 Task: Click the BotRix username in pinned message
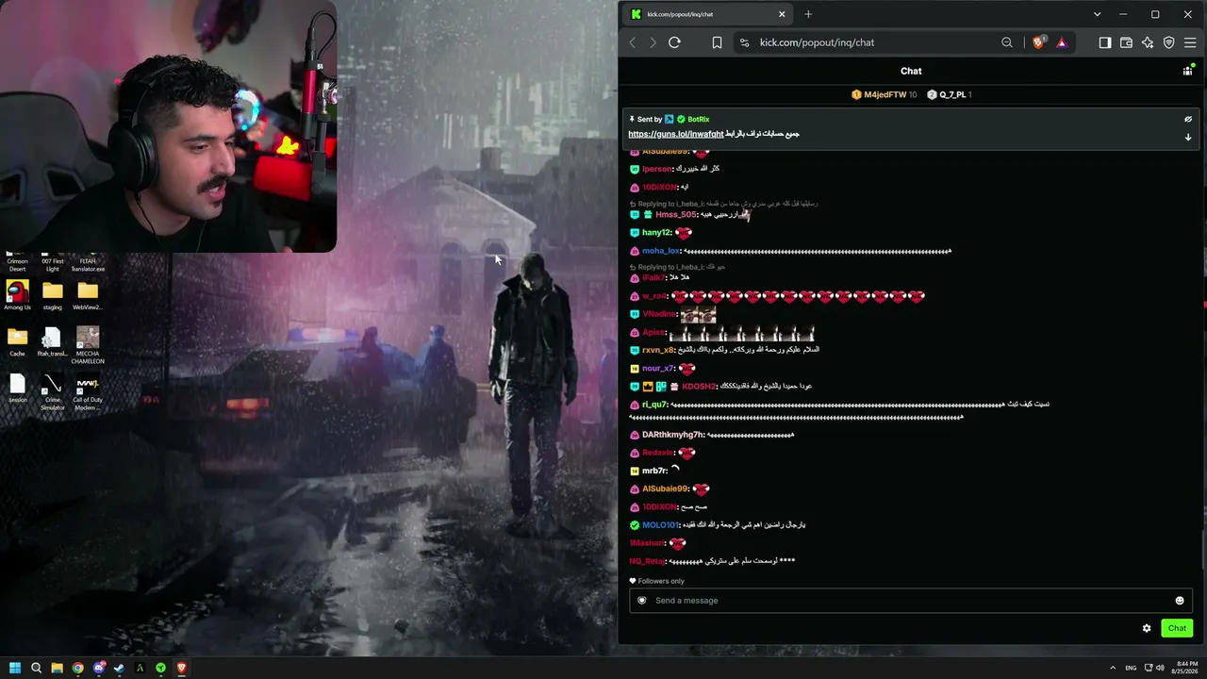point(699,120)
